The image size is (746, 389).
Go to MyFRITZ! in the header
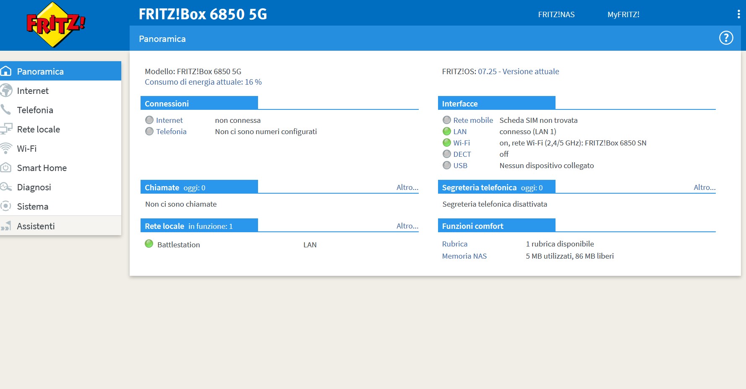tap(623, 15)
